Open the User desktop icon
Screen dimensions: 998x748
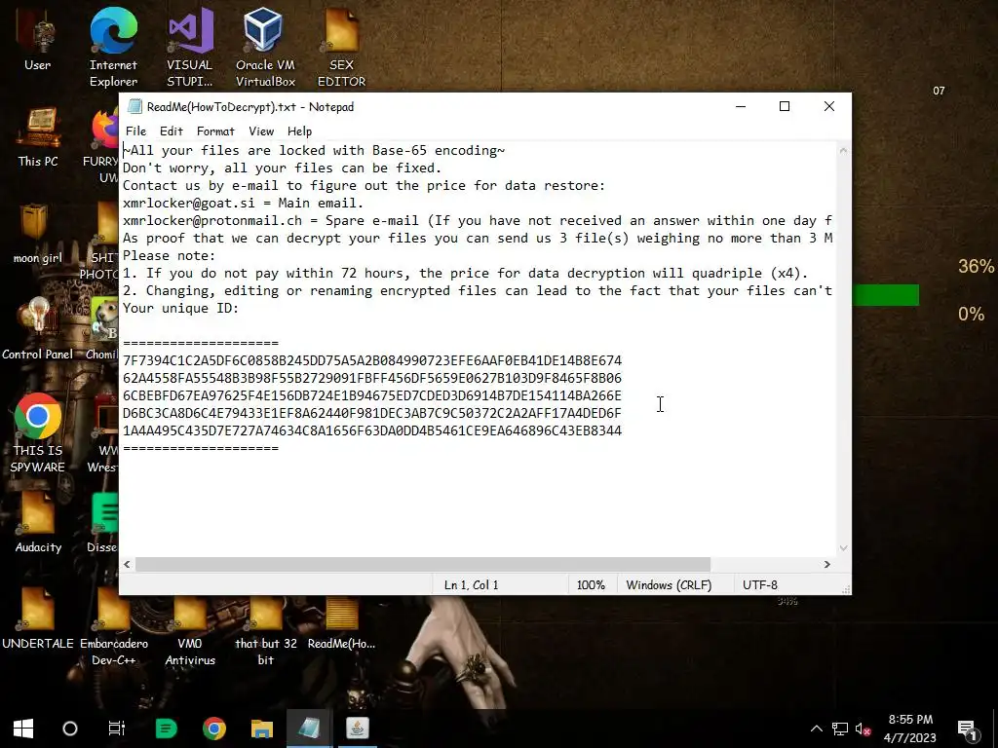click(38, 38)
